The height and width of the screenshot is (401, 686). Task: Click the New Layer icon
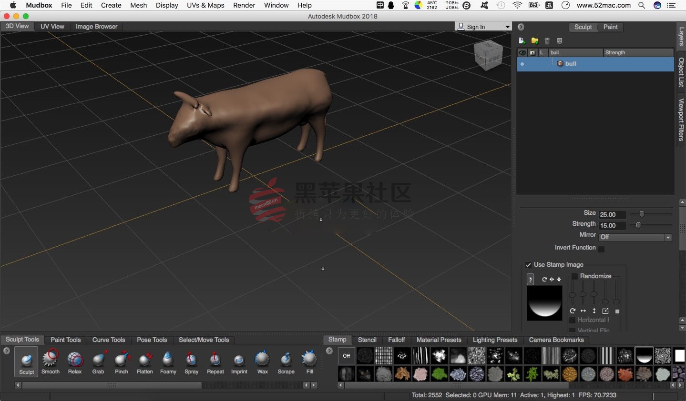click(522, 41)
